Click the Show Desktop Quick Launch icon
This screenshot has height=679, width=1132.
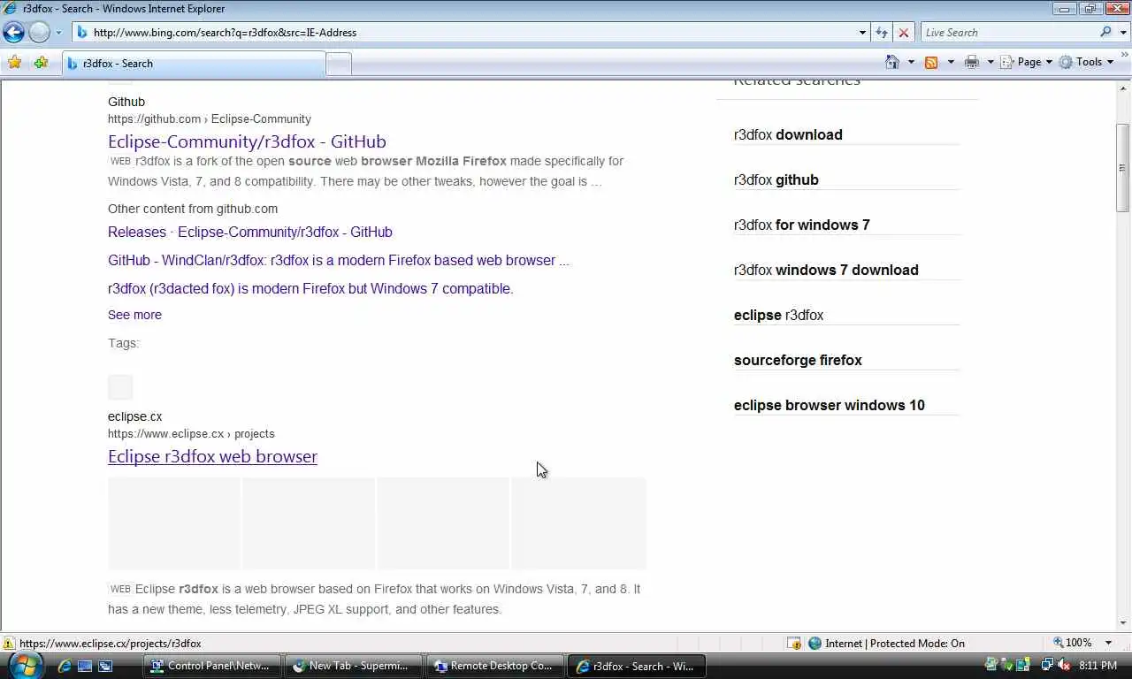pos(85,666)
